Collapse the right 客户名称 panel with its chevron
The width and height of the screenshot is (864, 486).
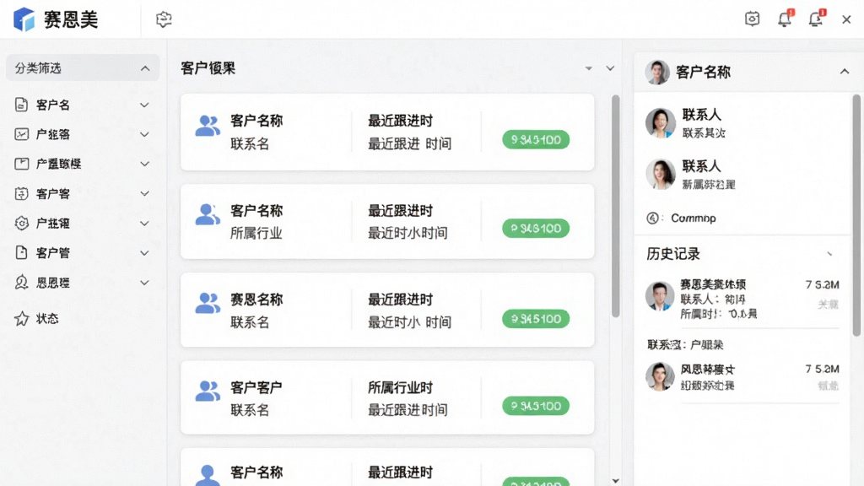click(844, 72)
